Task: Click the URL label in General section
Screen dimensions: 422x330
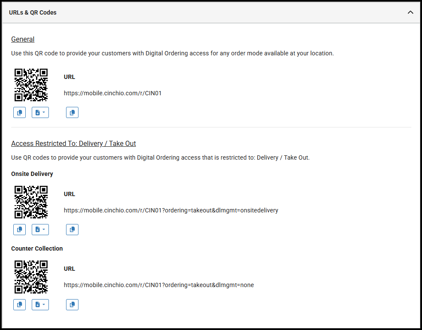Action: pyautogui.click(x=69, y=77)
